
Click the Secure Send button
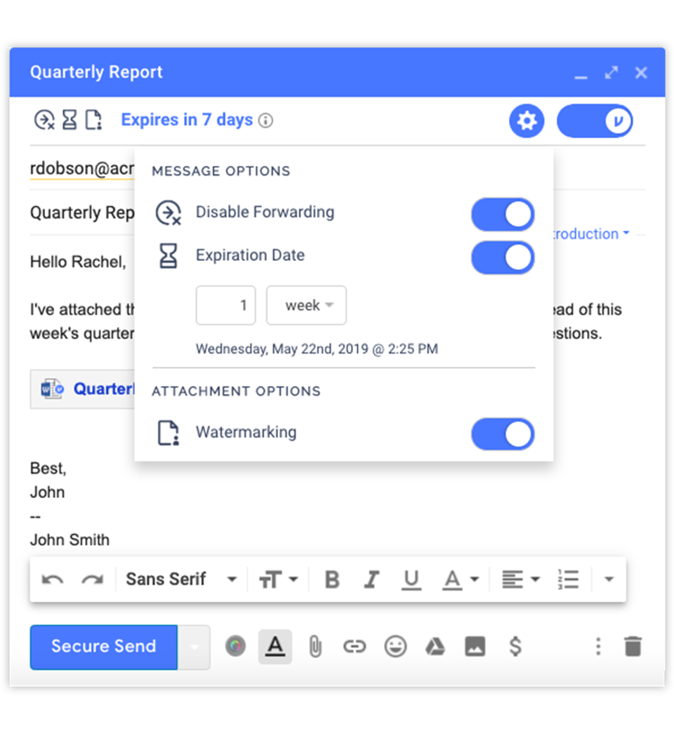(x=103, y=647)
